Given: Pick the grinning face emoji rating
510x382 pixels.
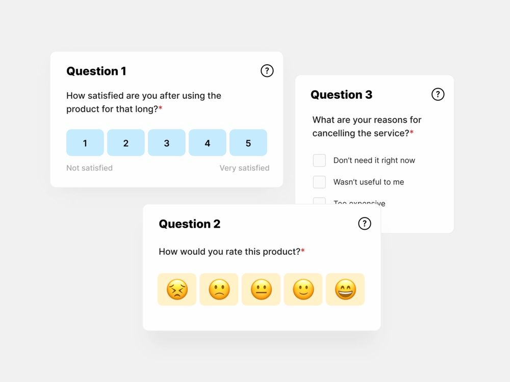Looking at the screenshot, I should (345, 289).
